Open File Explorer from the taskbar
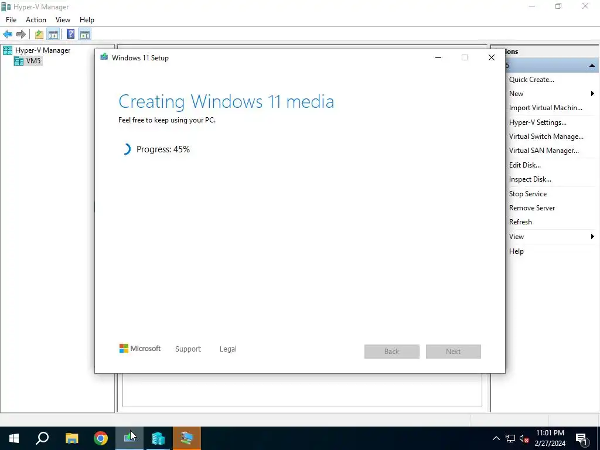Screen dimensions: 600x450 (x=71, y=438)
